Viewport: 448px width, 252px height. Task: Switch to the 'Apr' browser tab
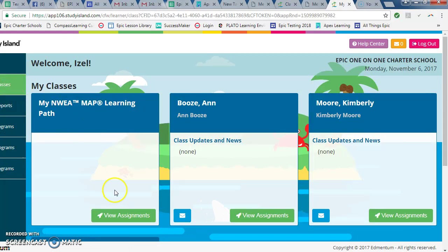click(205, 4)
